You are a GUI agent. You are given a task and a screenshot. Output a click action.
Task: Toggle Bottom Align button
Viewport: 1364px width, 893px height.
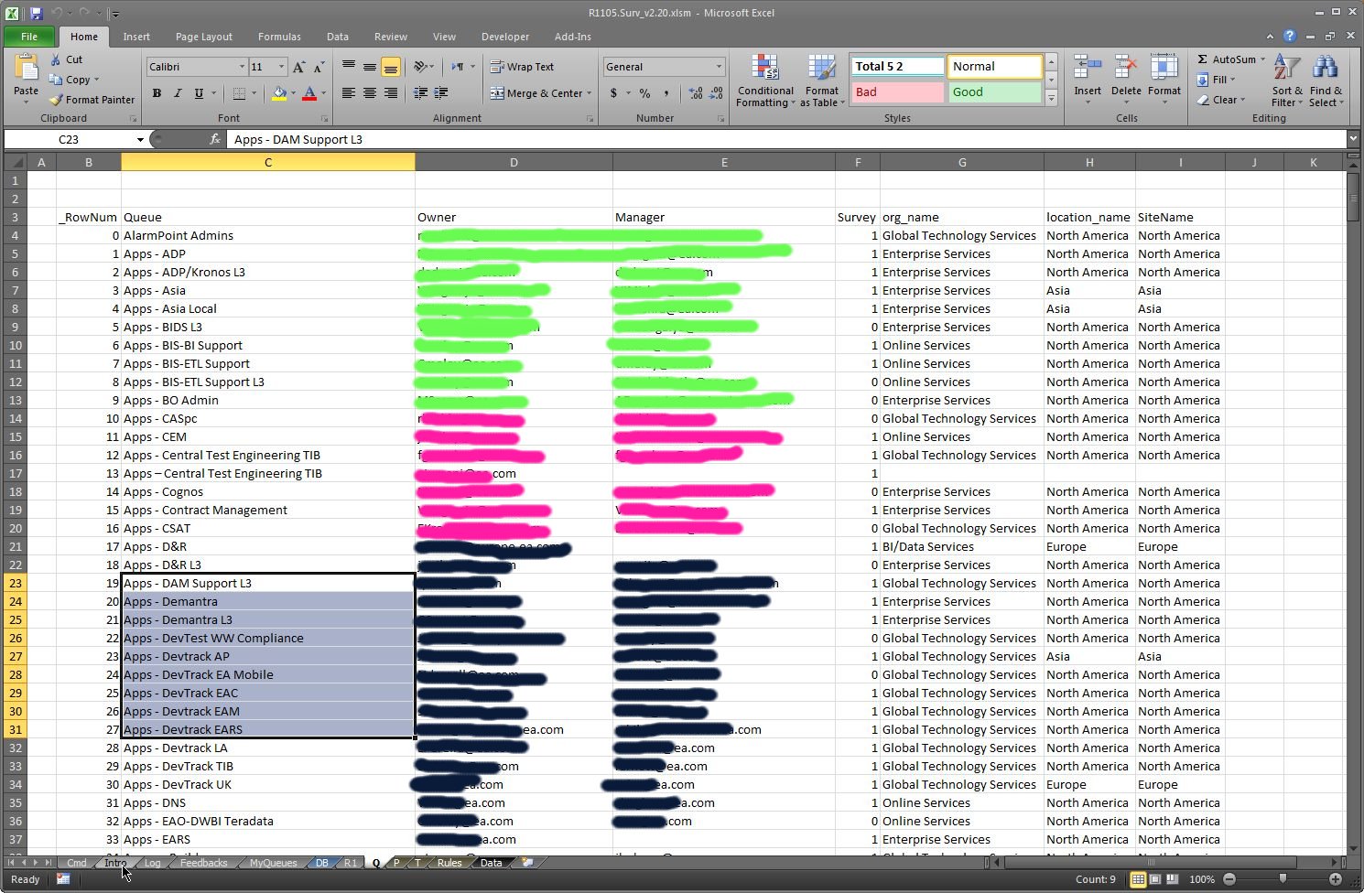pyautogui.click(x=390, y=67)
